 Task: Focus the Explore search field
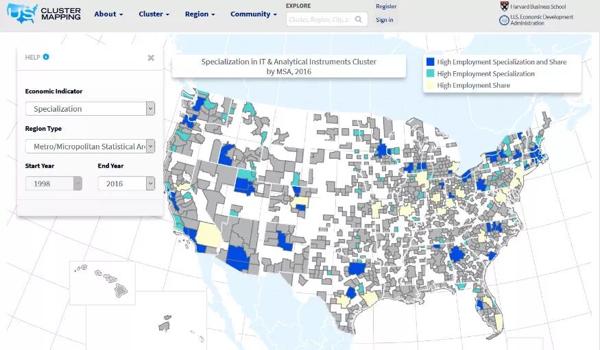326,19
